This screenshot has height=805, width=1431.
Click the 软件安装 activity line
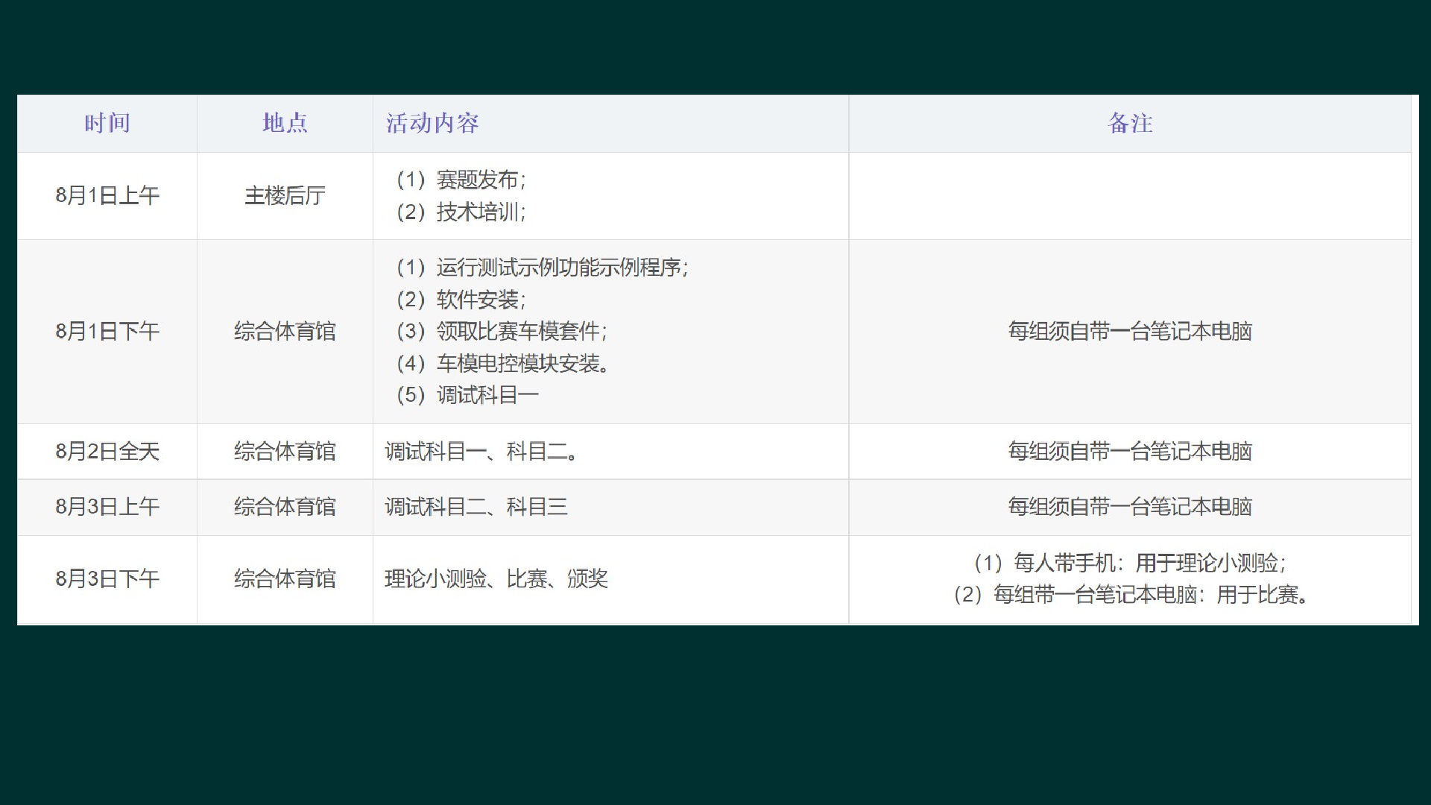click(x=461, y=300)
